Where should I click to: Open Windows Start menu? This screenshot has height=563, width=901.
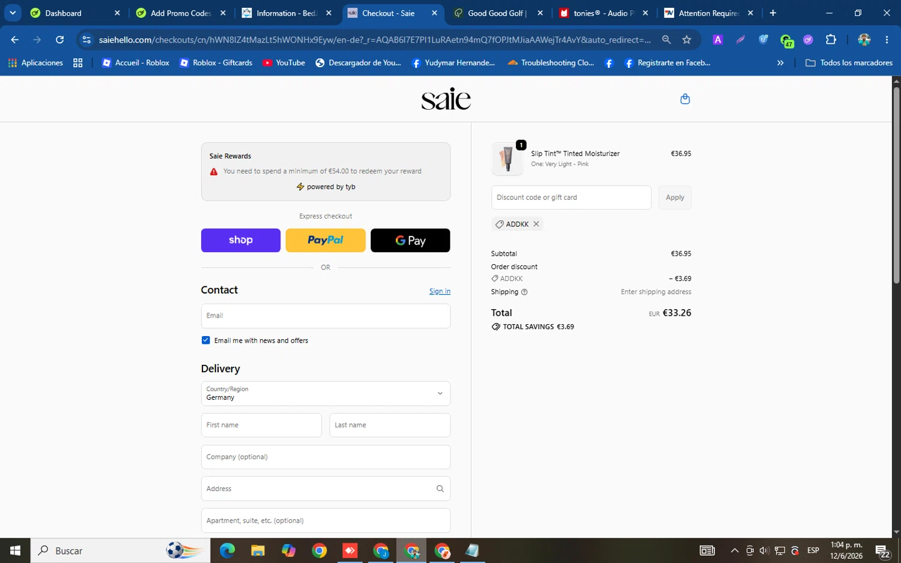(x=15, y=550)
